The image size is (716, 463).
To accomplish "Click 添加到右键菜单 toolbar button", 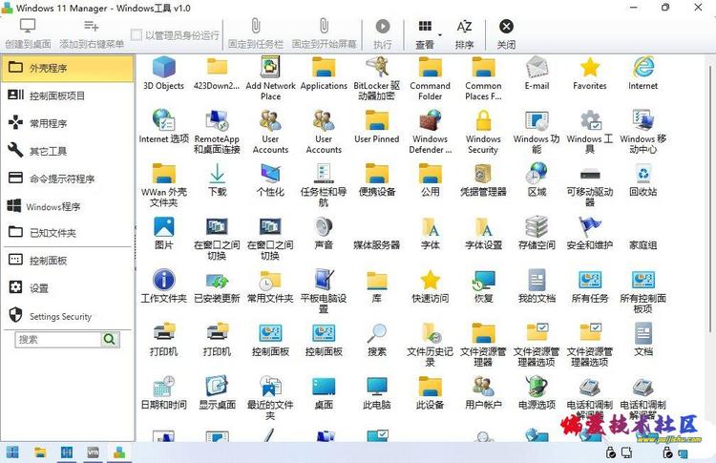I will pyautogui.click(x=92, y=34).
